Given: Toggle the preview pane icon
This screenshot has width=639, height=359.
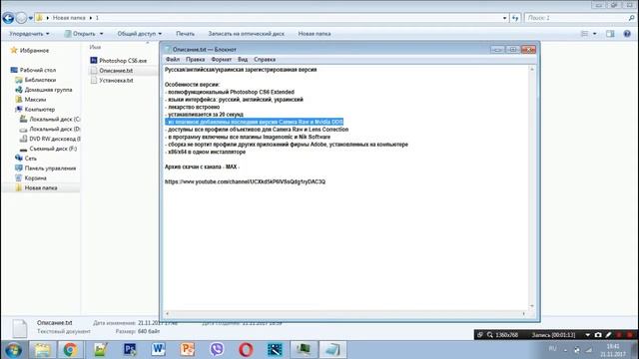Looking at the screenshot, I should coord(610,34).
